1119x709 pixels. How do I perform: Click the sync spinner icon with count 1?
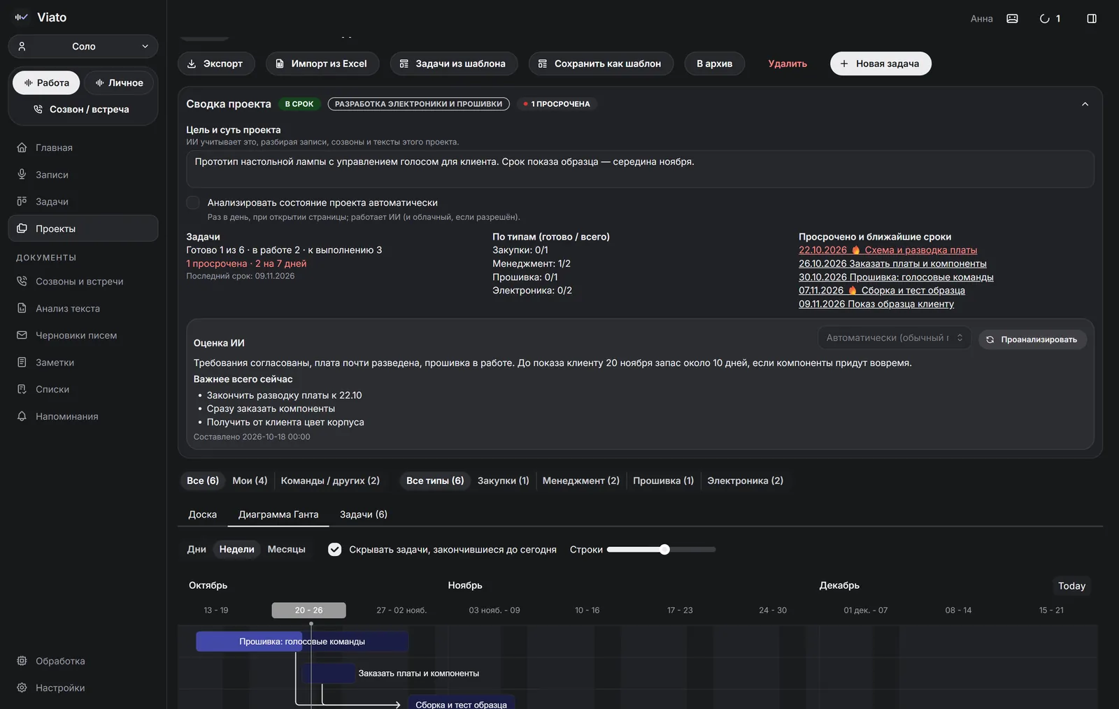click(1050, 19)
